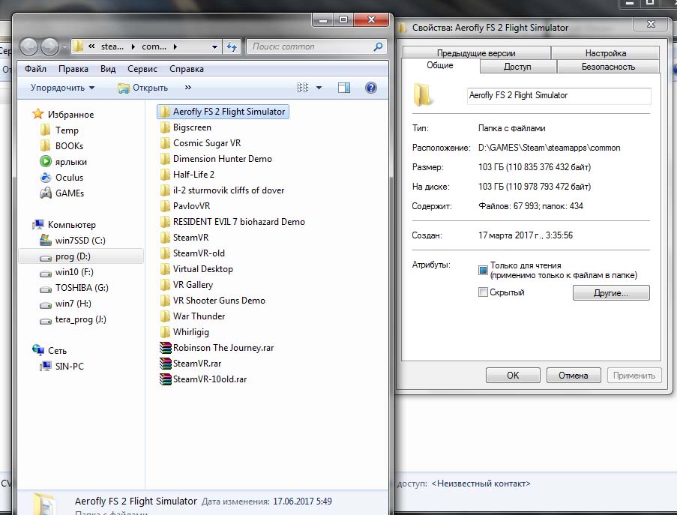The image size is (677, 515).
Task: Select the Bigscreen folder
Action: coord(186,127)
